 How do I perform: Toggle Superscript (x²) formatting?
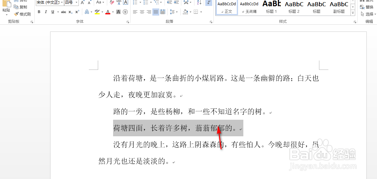(77, 12)
